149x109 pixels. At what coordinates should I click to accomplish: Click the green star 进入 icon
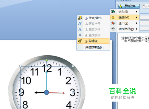tap(113, 12)
